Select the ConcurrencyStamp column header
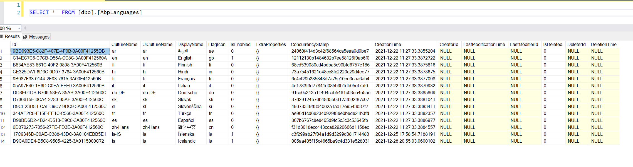Screen dimensions: 633x167 click(x=310, y=44)
